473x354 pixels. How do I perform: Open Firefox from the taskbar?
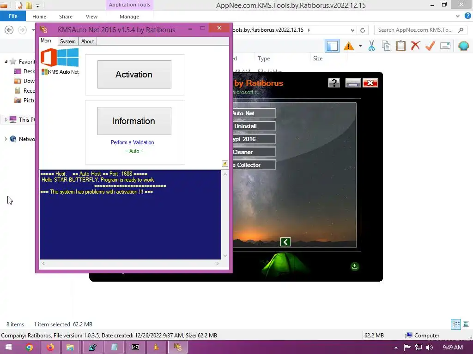[50, 347]
